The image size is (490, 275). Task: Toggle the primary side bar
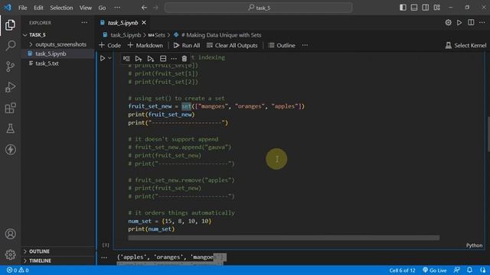403,8
